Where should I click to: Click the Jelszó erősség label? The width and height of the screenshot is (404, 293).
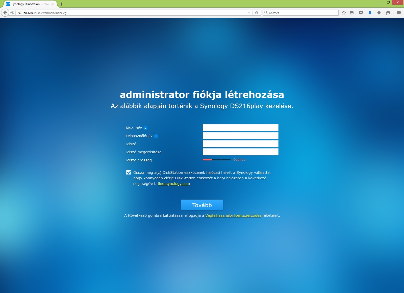[139, 160]
